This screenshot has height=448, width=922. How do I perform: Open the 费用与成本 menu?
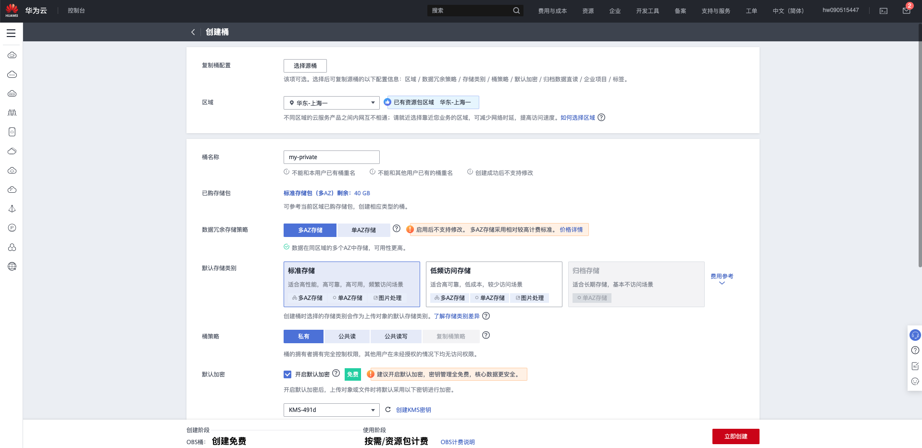pyautogui.click(x=552, y=10)
